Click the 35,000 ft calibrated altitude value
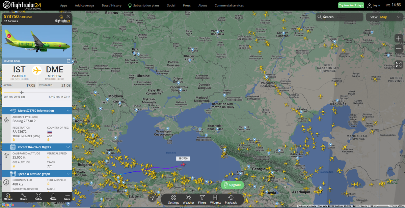This screenshot has height=208, width=405. click(19, 158)
